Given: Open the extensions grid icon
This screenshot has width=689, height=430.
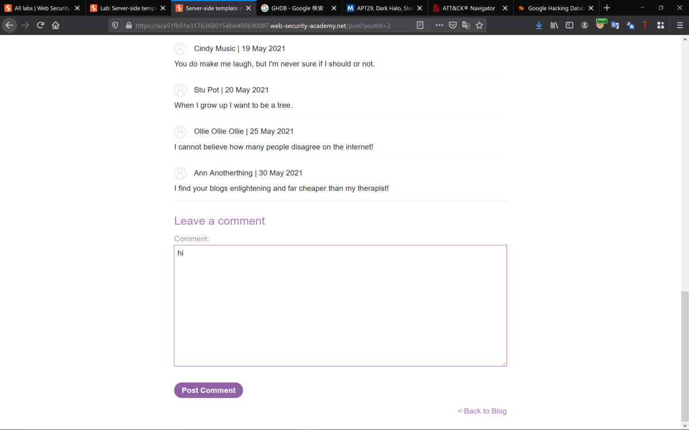Looking at the screenshot, I should [661, 25].
